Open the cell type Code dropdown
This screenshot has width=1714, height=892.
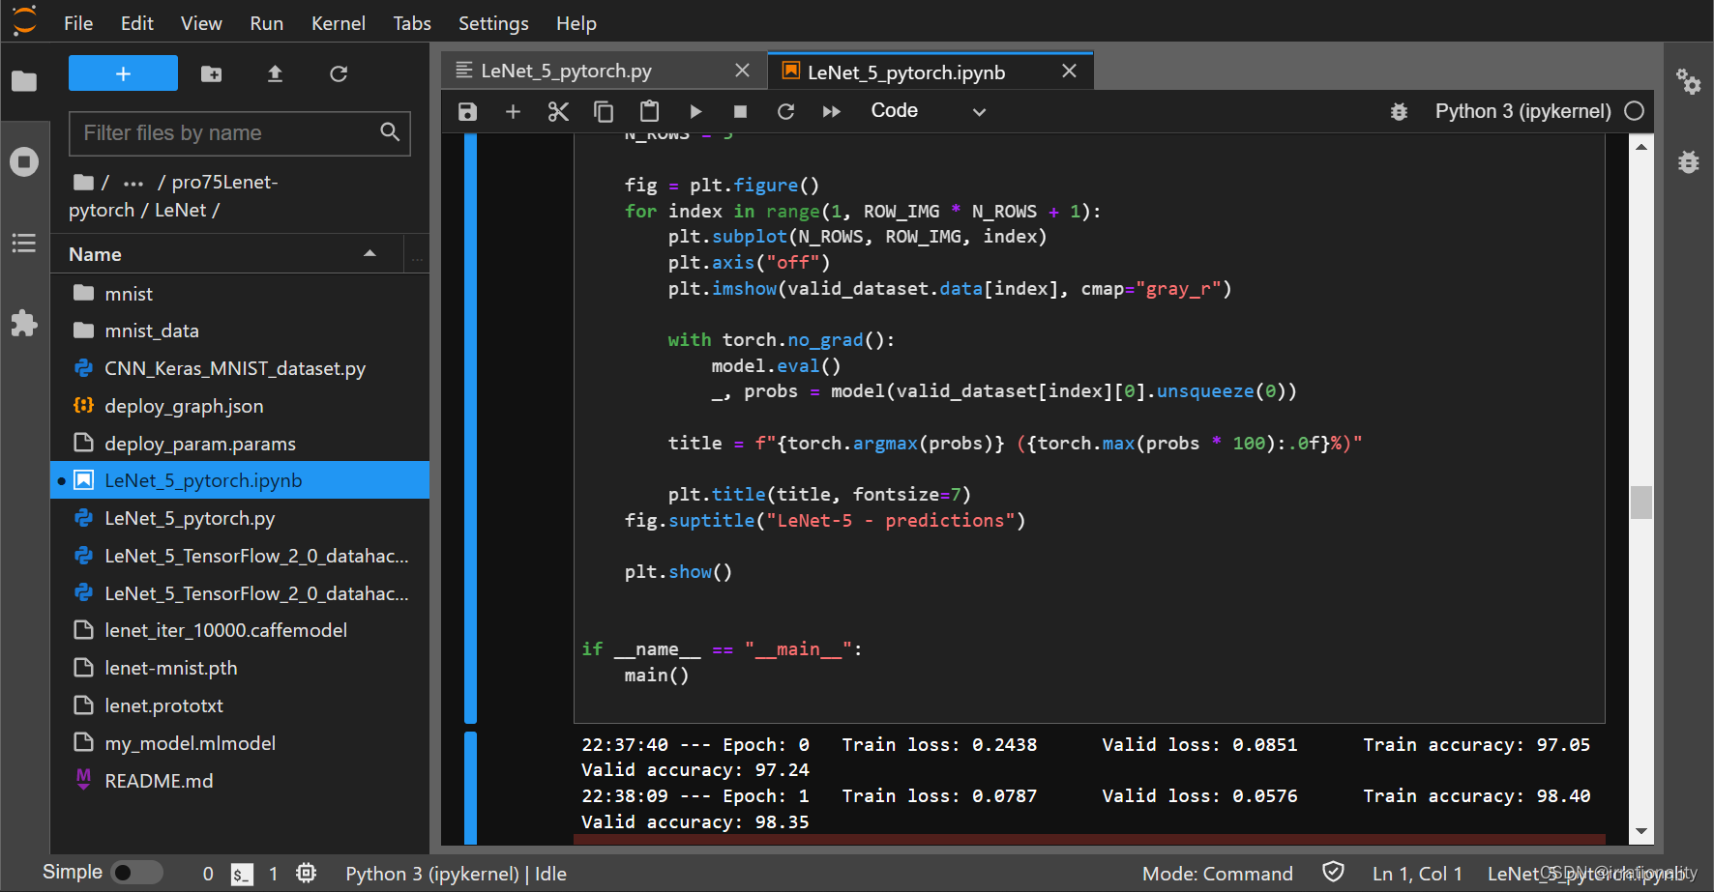pos(929,111)
